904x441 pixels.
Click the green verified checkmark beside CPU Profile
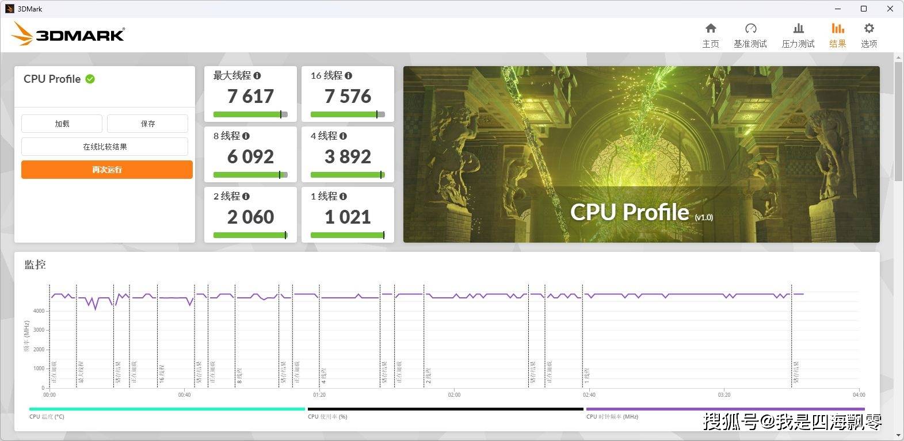pos(90,79)
